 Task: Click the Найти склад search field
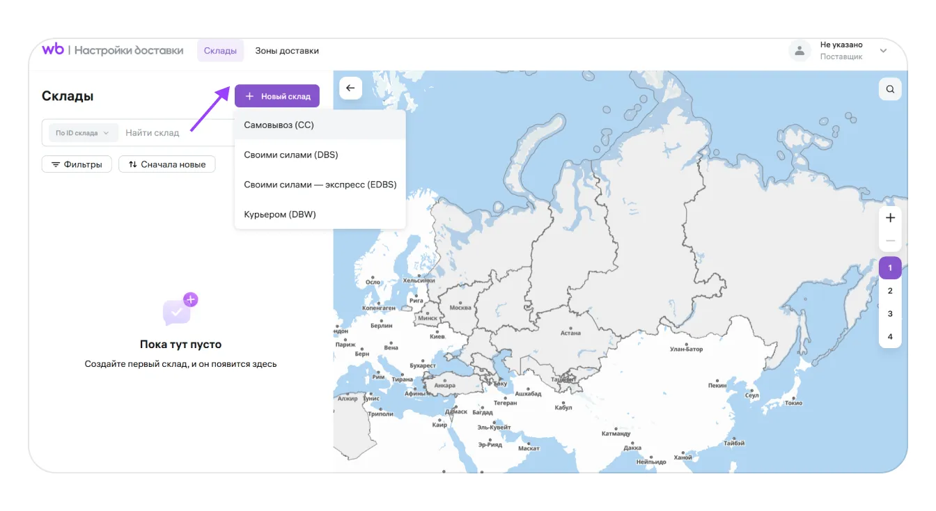tap(174, 133)
